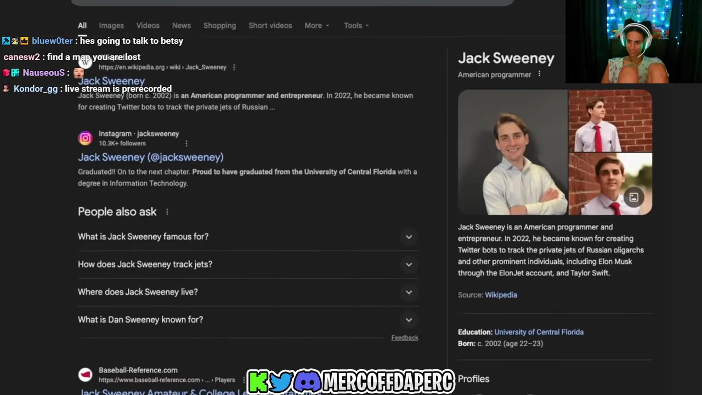Image resolution: width=702 pixels, height=395 pixels.
Task: Open the Instagram result three-dot menu
Action: pyautogui.click(x=186, y=144)
